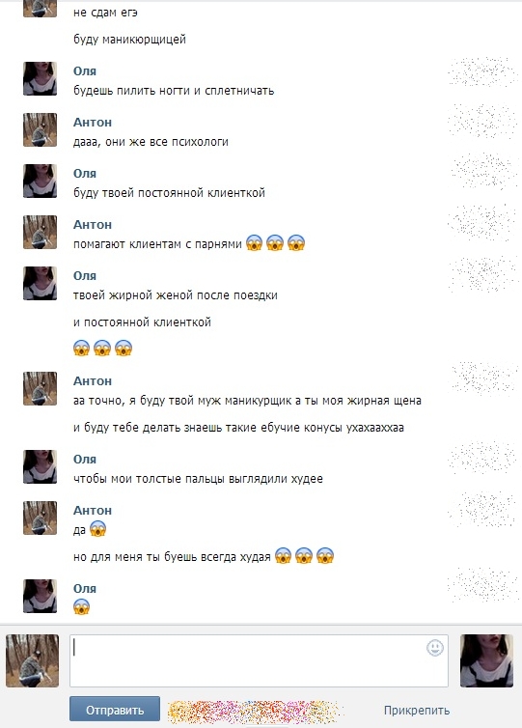Image resolution: width=522 pixels, height=728 pixels.
Task: Open the emoji picker smiley icon
Action: (435, 648)
